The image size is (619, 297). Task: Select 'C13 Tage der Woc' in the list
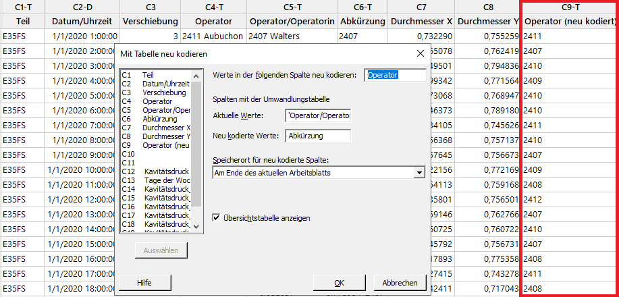click(156, 180)
